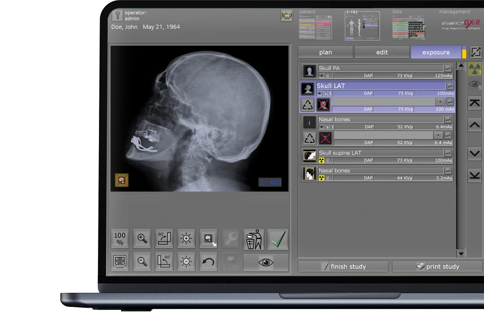Click the finish study button
This screenshot has height=312, width=484.
(x=343, y=267)
